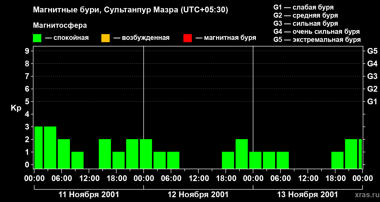The width and height of the screenshot is (380, 202).
Task: Click the green 'спокойная' legend swatch
Action: 37,38
